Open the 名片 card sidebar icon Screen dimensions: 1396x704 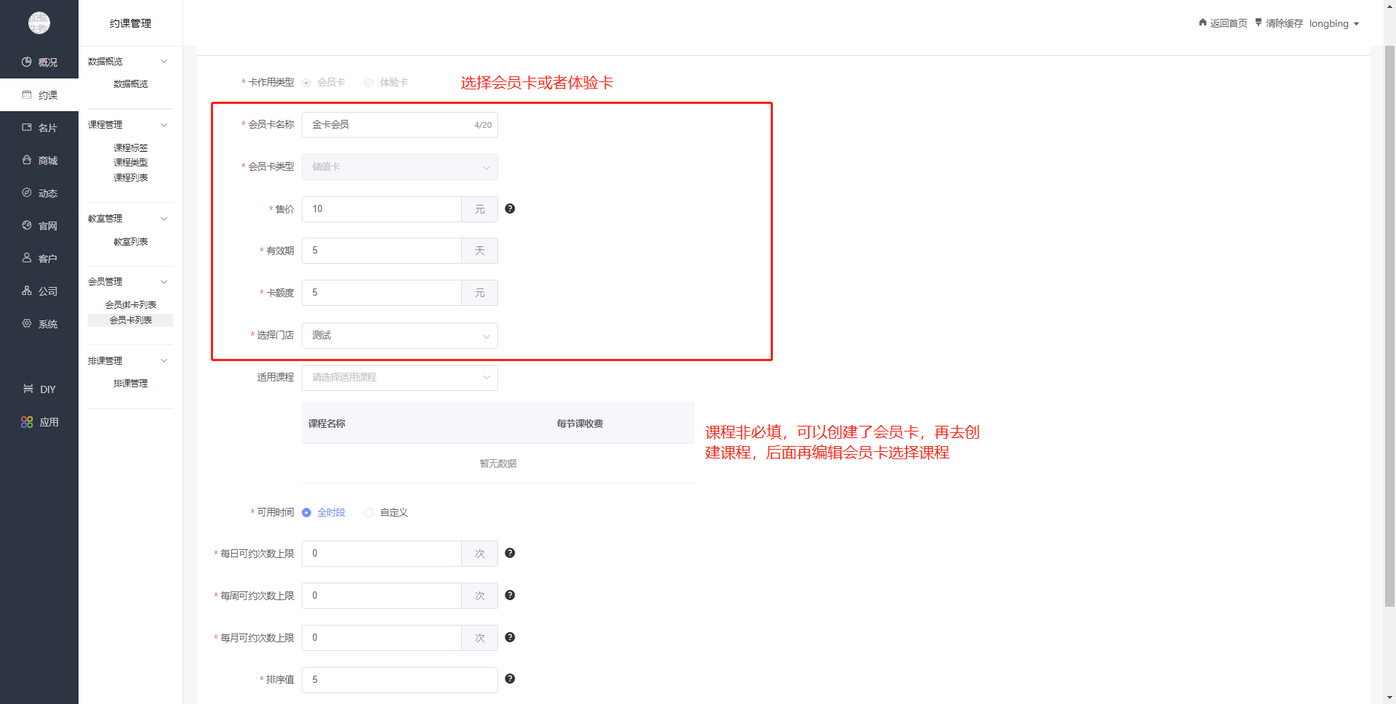tap(27, 128)
